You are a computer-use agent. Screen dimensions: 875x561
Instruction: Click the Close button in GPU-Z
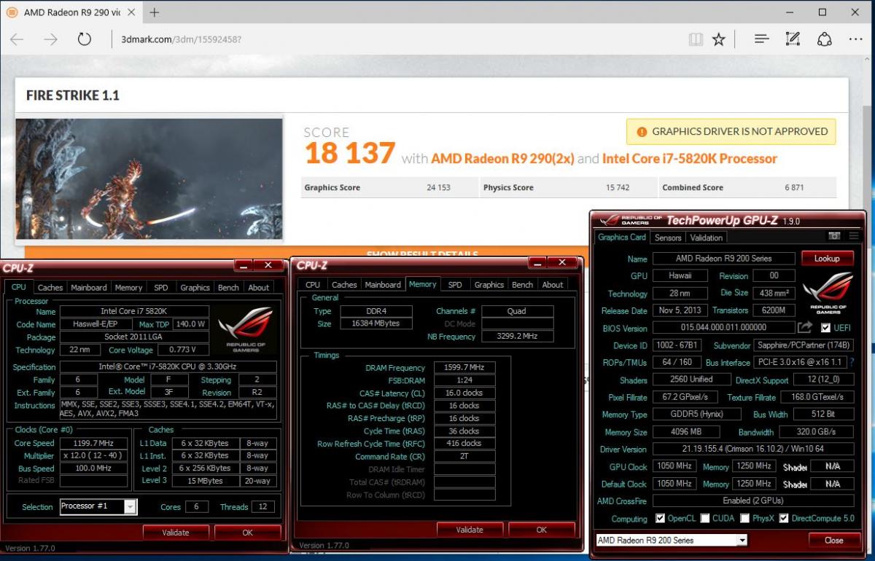(833, 541)
